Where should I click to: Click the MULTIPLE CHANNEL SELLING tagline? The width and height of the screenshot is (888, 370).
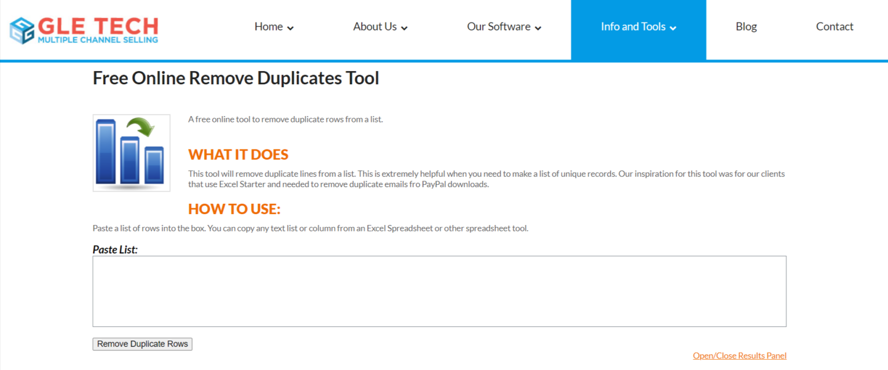coord(97,40)
